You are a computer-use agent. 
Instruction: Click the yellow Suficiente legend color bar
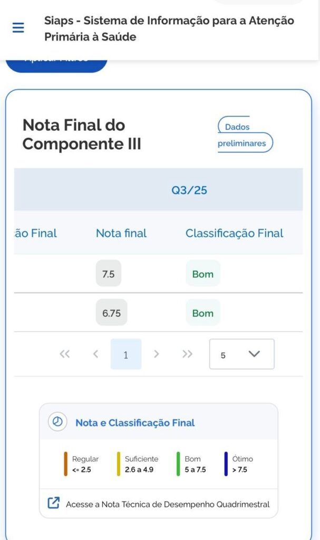119,464
